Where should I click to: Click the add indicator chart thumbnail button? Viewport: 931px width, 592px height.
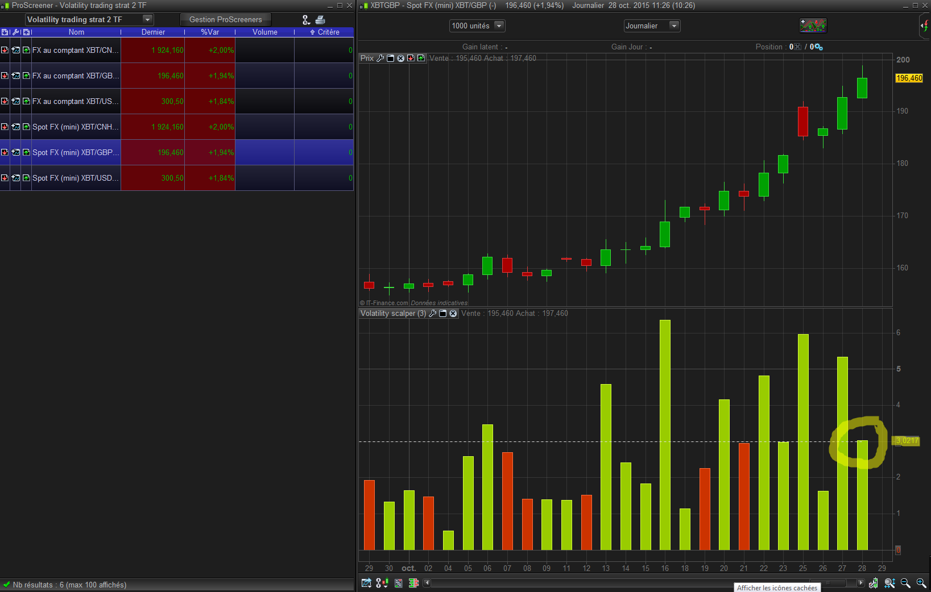[813, 26]
